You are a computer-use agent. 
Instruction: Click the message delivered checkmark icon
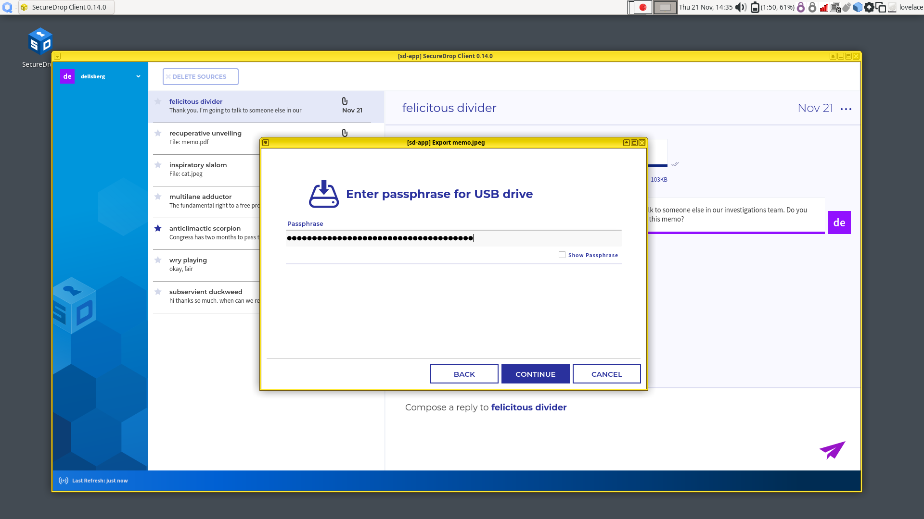pyautogui.click(x=675, y=164)
